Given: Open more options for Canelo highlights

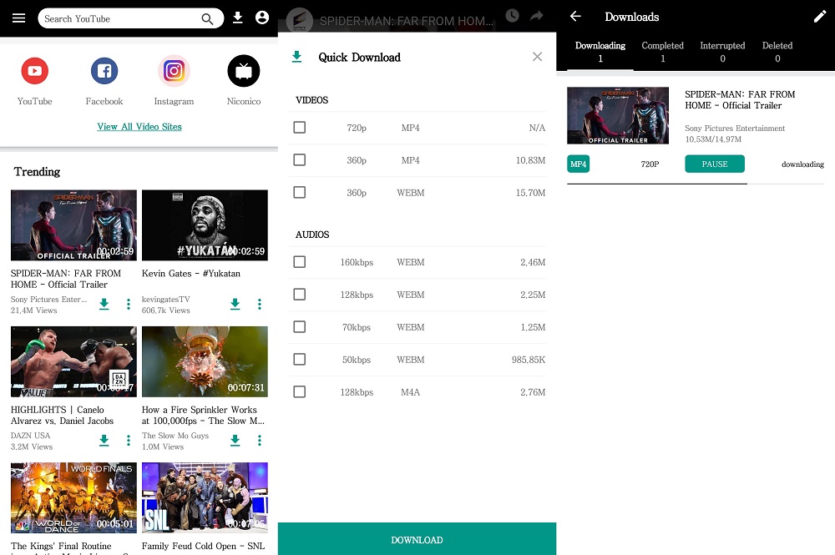Looking at the screenshot, I should pos(129,440).
